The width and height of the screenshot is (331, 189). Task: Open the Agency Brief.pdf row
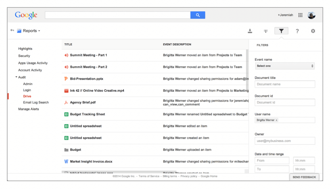(83, 102)
